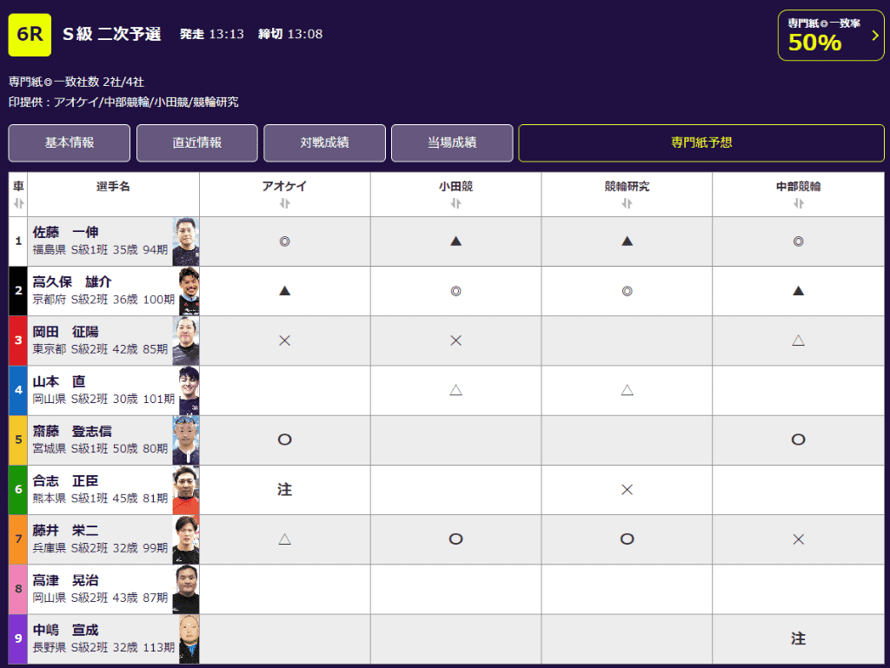Switch to the 基本情報 tab
The image size is (890, 668).
[x=70, y=142]
